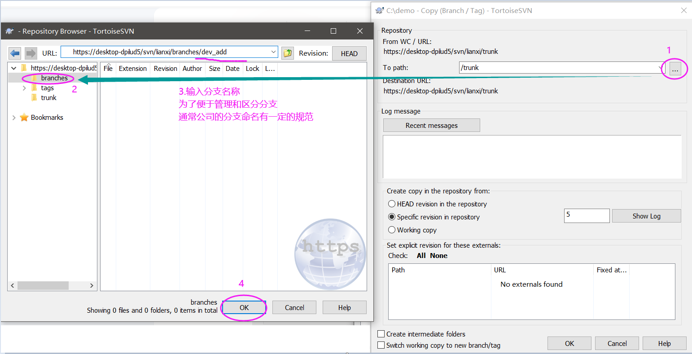
Task: Sort by the File column header
Action: coord(108,69)
